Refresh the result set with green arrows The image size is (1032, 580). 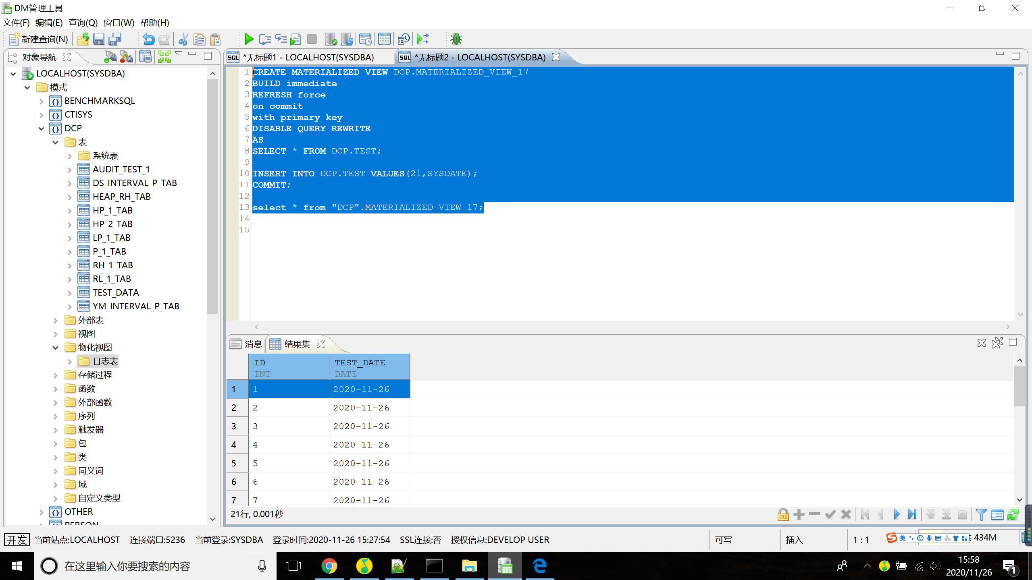pos(1013,514)
